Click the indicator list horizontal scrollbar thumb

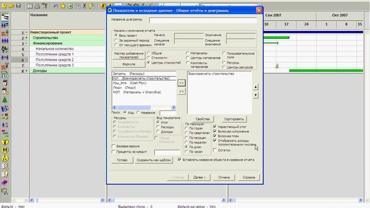pyautogui.click(x=134, y=107)
